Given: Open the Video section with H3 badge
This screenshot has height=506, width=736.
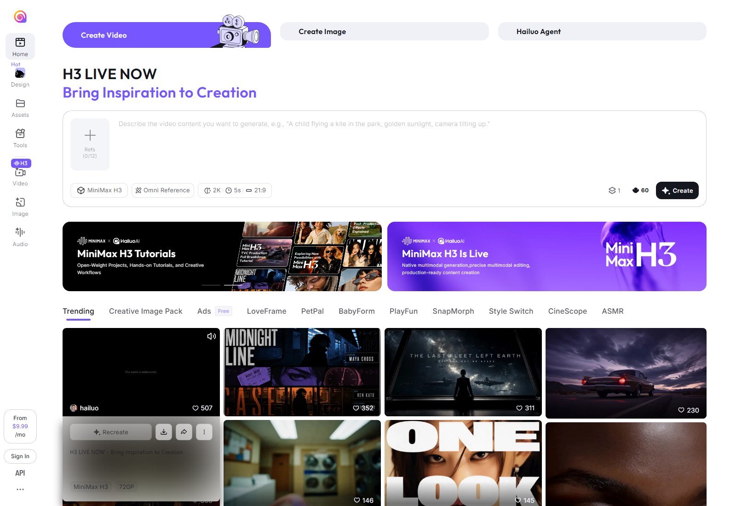Looking at the screenshot, I should coord(20,173).
